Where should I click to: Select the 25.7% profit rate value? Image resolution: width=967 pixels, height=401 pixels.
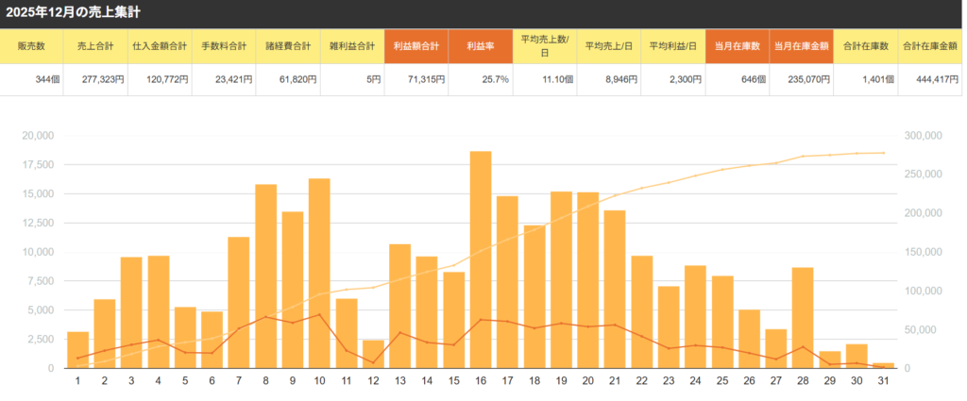tap(480, 79)
